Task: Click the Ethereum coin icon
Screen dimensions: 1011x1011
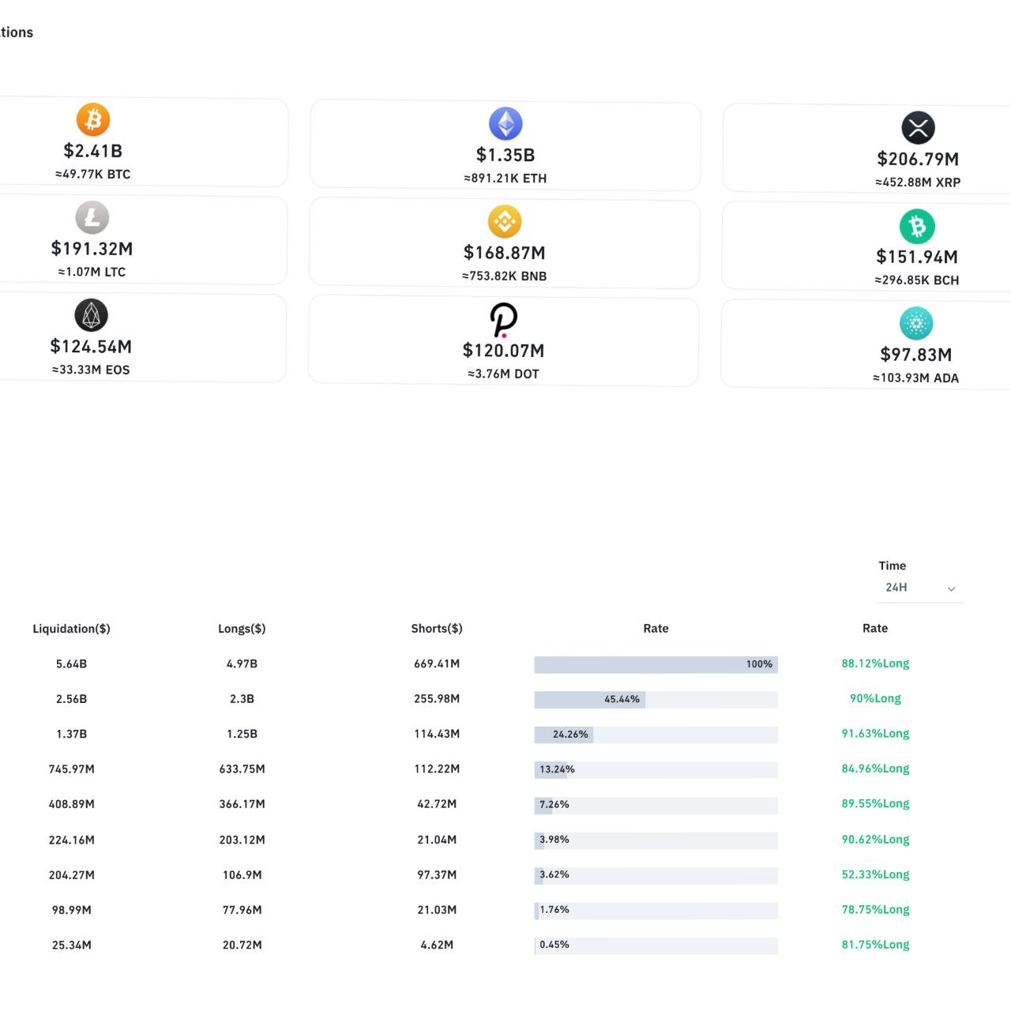Action: pyautogui.click(x=505, y=124)
